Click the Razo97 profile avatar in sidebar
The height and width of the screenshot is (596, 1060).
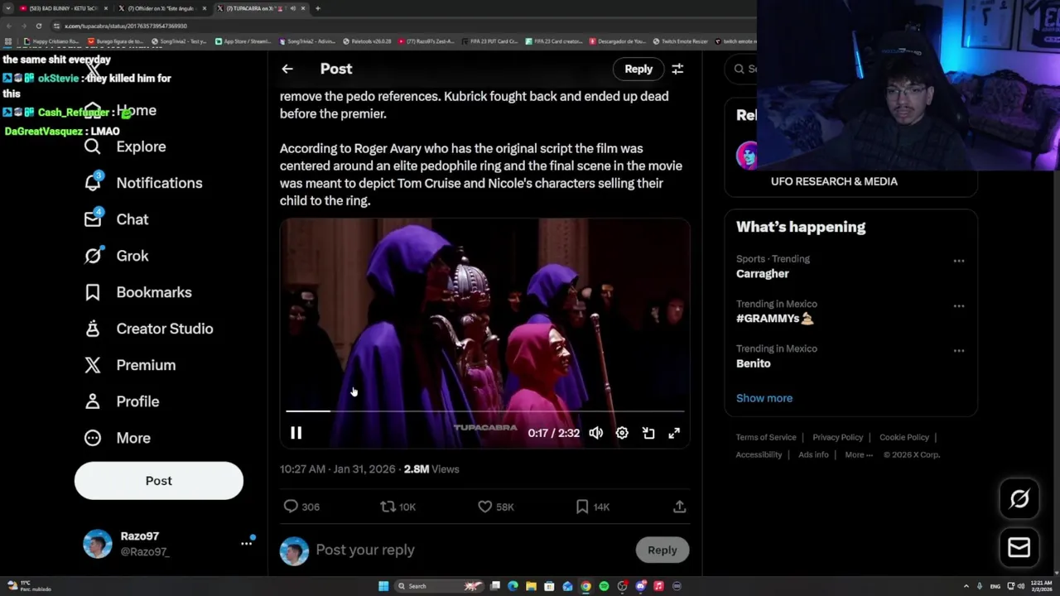(x=97, y=544)
